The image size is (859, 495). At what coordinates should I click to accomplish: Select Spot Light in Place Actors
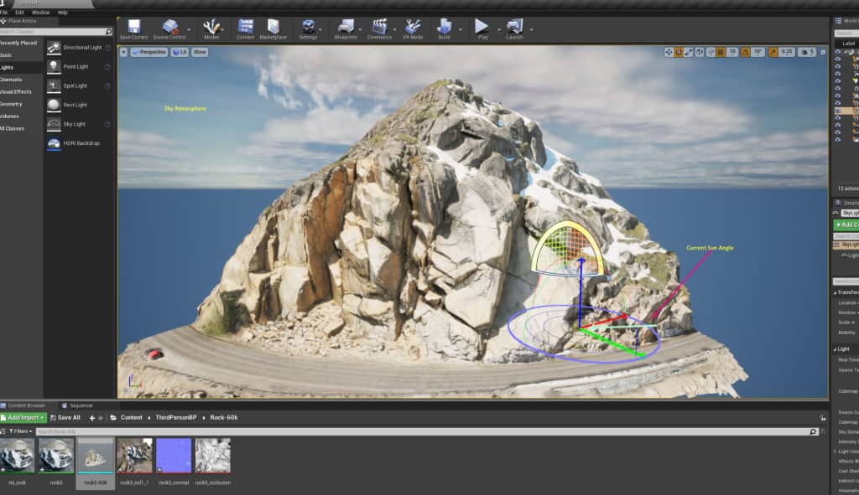pyautogui.click(x=79, y=86)
